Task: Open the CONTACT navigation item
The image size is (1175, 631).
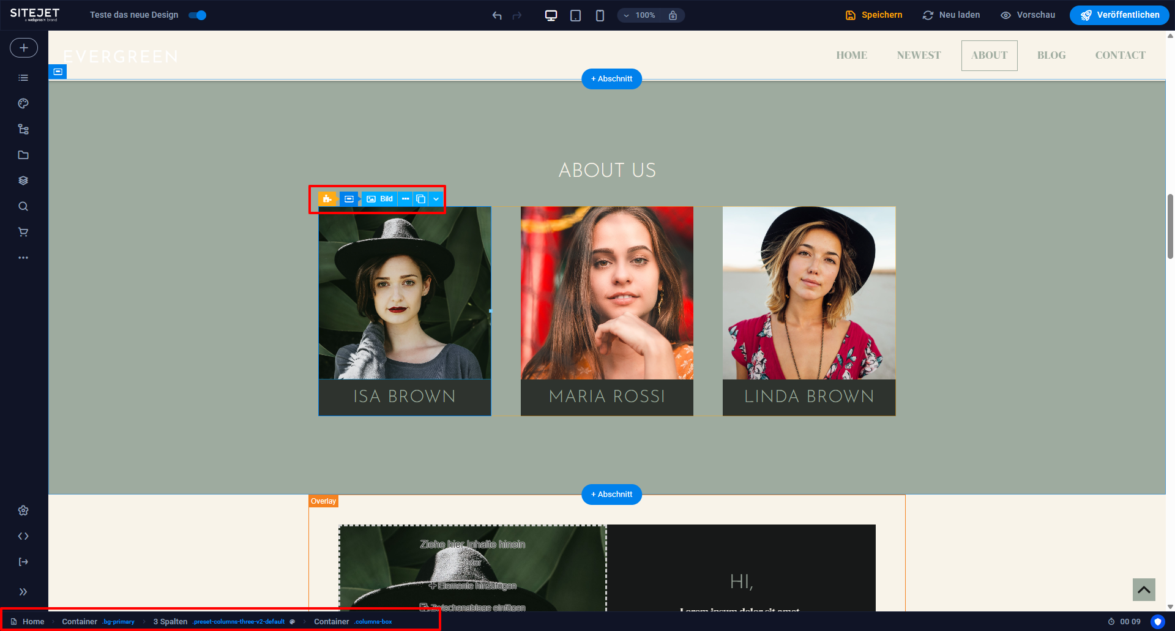Action: click(x=1121, y=55)
